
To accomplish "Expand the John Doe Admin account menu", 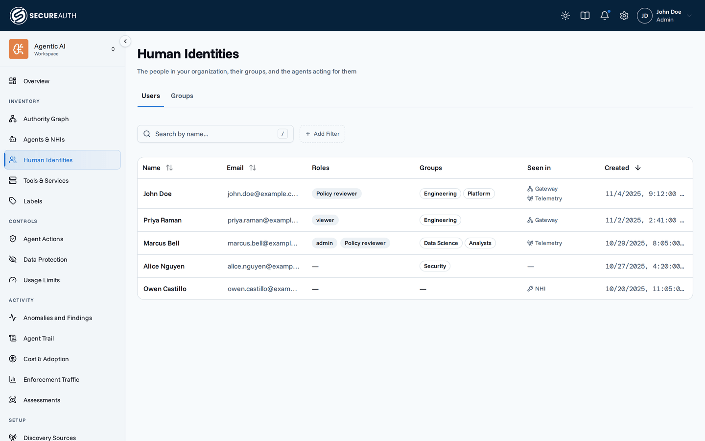I will click(x=665, y=16).
